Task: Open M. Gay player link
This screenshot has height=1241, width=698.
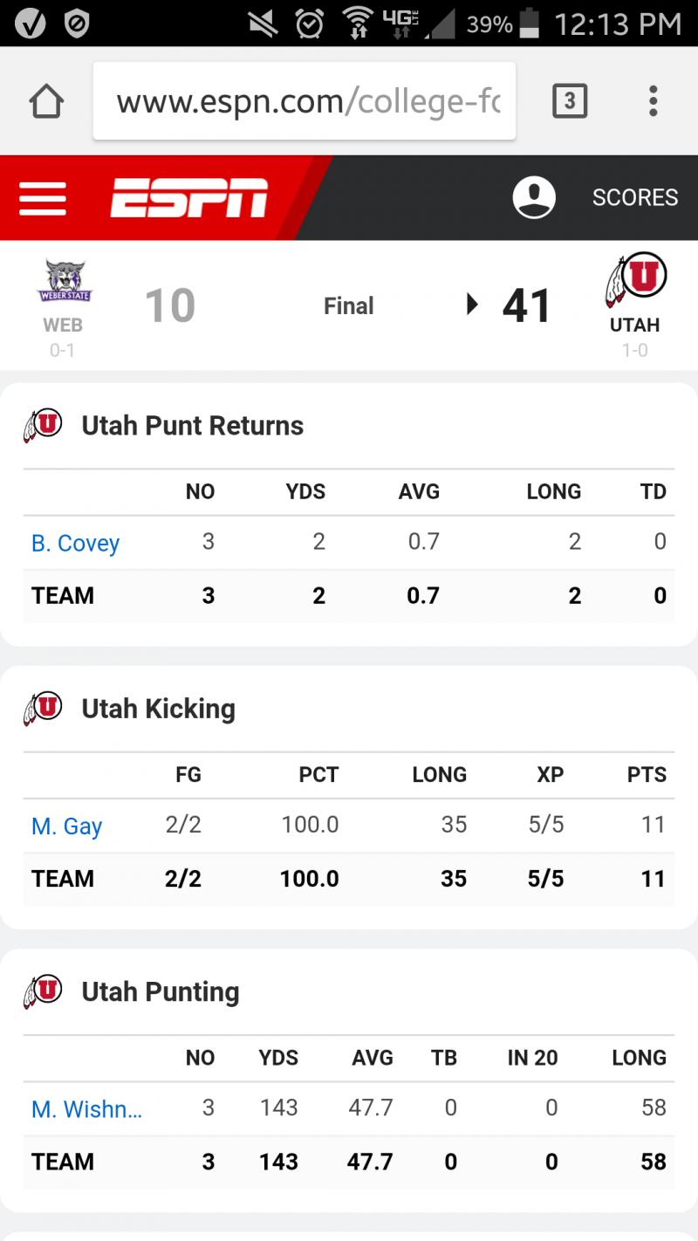Action: (x=67, y=826)
